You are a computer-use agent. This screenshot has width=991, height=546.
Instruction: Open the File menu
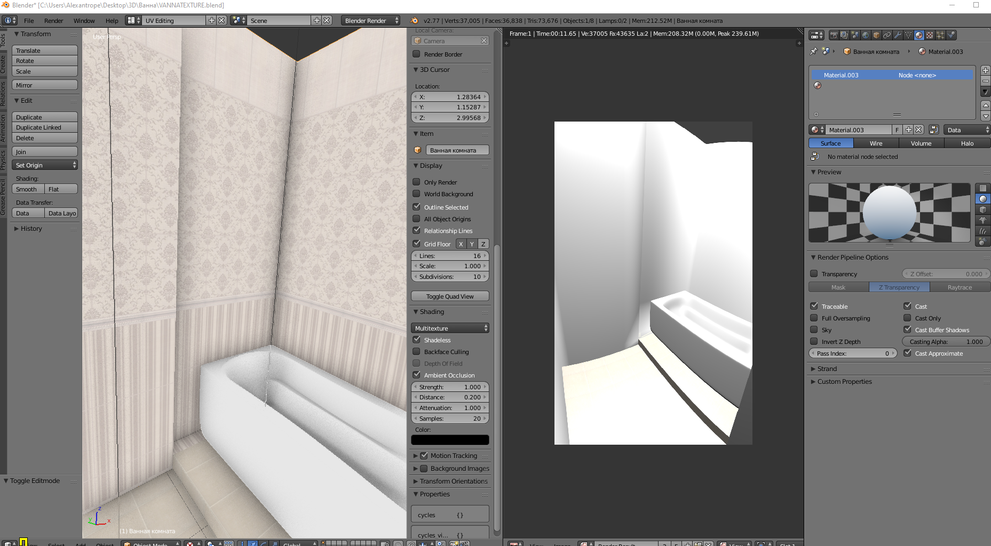click(x=29, y=20)
